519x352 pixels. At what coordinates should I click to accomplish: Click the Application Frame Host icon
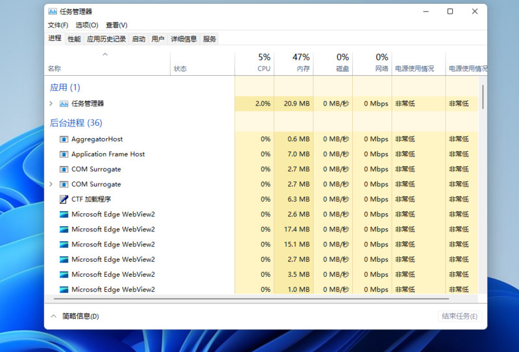point(64,154)
